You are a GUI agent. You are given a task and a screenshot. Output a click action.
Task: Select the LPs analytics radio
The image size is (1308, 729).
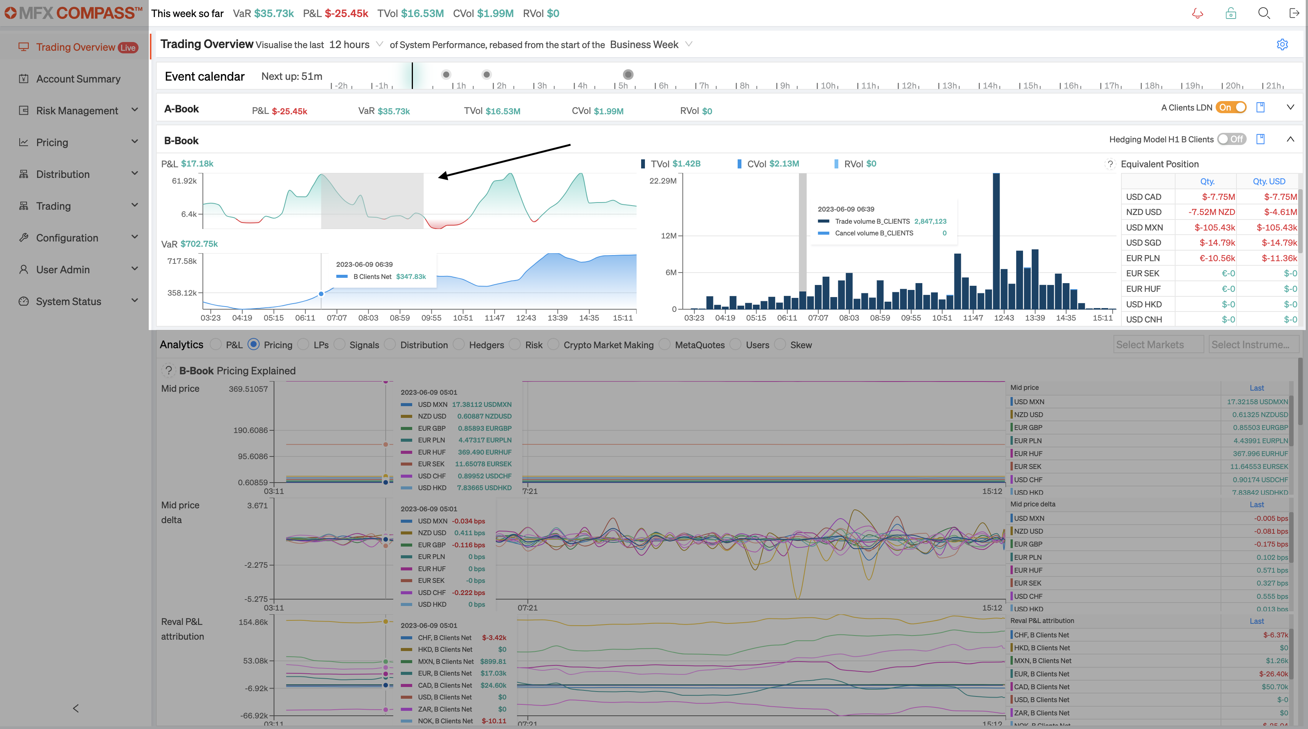coord(303,344)
